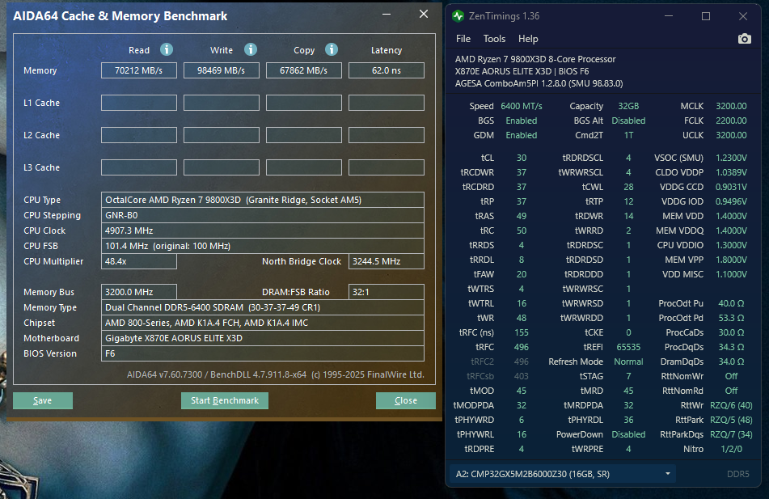Click the Save button in AIDA64
This screenshot has width=769, height=499.
tap(43, 400)
